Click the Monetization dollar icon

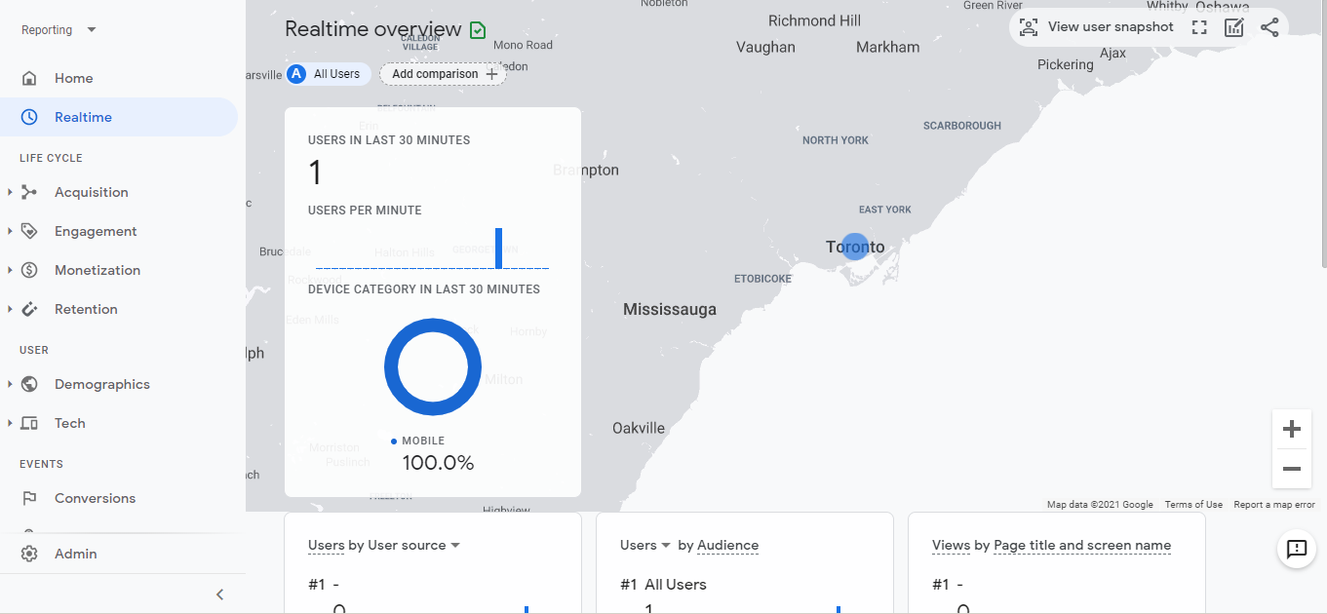[29, 270]
